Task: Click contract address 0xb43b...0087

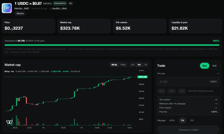Action: click(22, 9)
